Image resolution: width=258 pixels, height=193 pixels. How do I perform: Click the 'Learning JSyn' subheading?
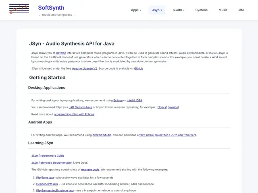pos(41,143)
